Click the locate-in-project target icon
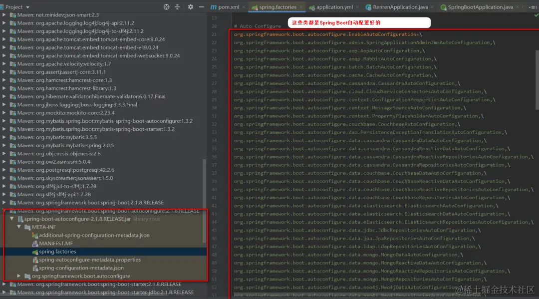Viewport: 539px width, 299px height. (166, 7)
